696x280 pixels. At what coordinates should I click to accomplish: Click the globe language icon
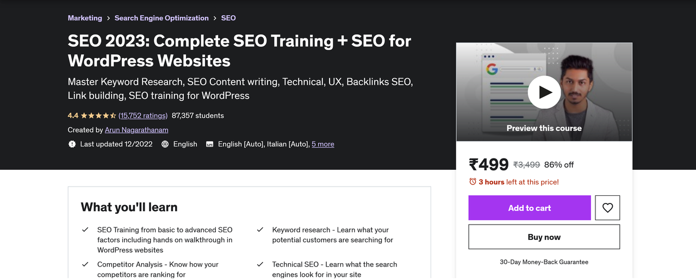165,144
